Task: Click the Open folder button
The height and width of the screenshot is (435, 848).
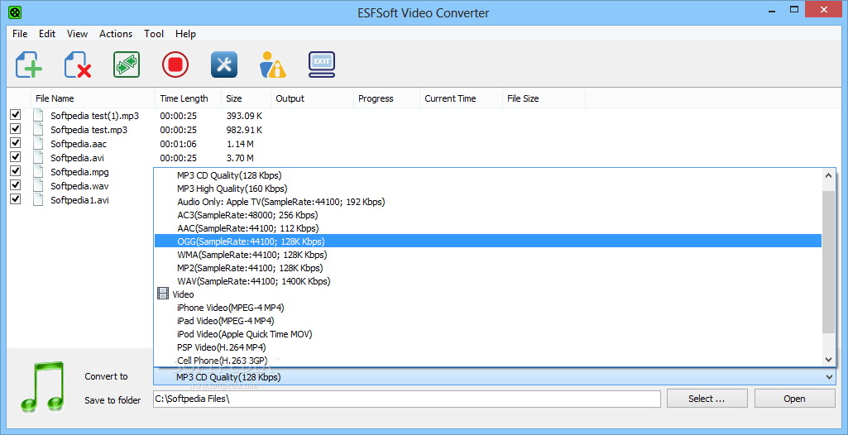Action: click(x=794, y=399)
